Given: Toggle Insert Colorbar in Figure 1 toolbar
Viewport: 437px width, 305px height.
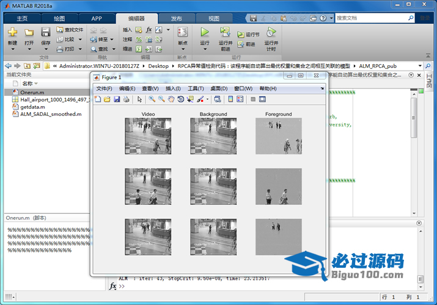Looking at the screenshot, I should (230, 99).
